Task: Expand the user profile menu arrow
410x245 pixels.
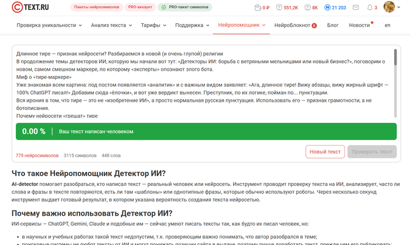Action: point(398,7)
